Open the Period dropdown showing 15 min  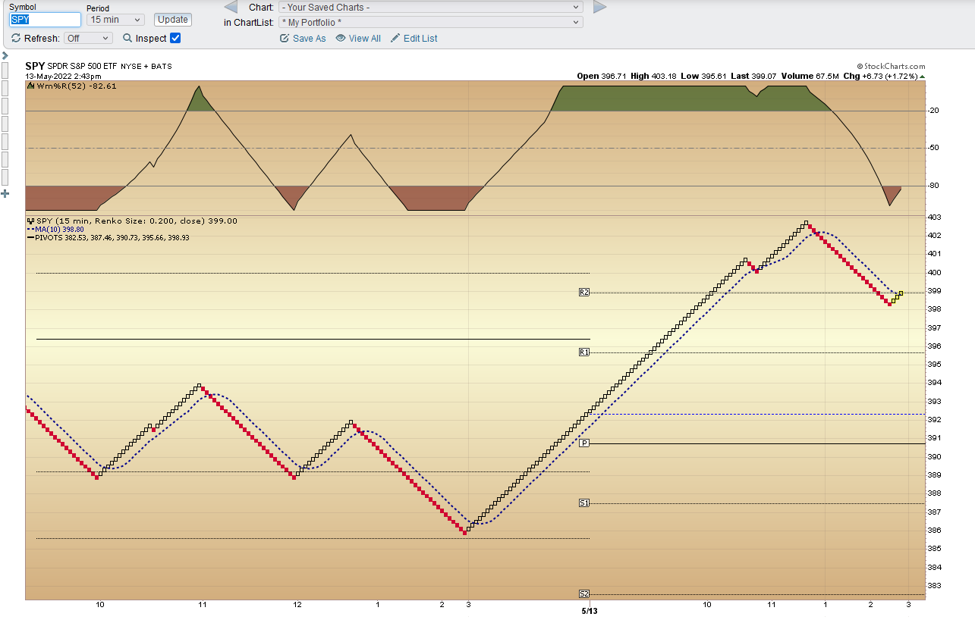tap(115, 20)
